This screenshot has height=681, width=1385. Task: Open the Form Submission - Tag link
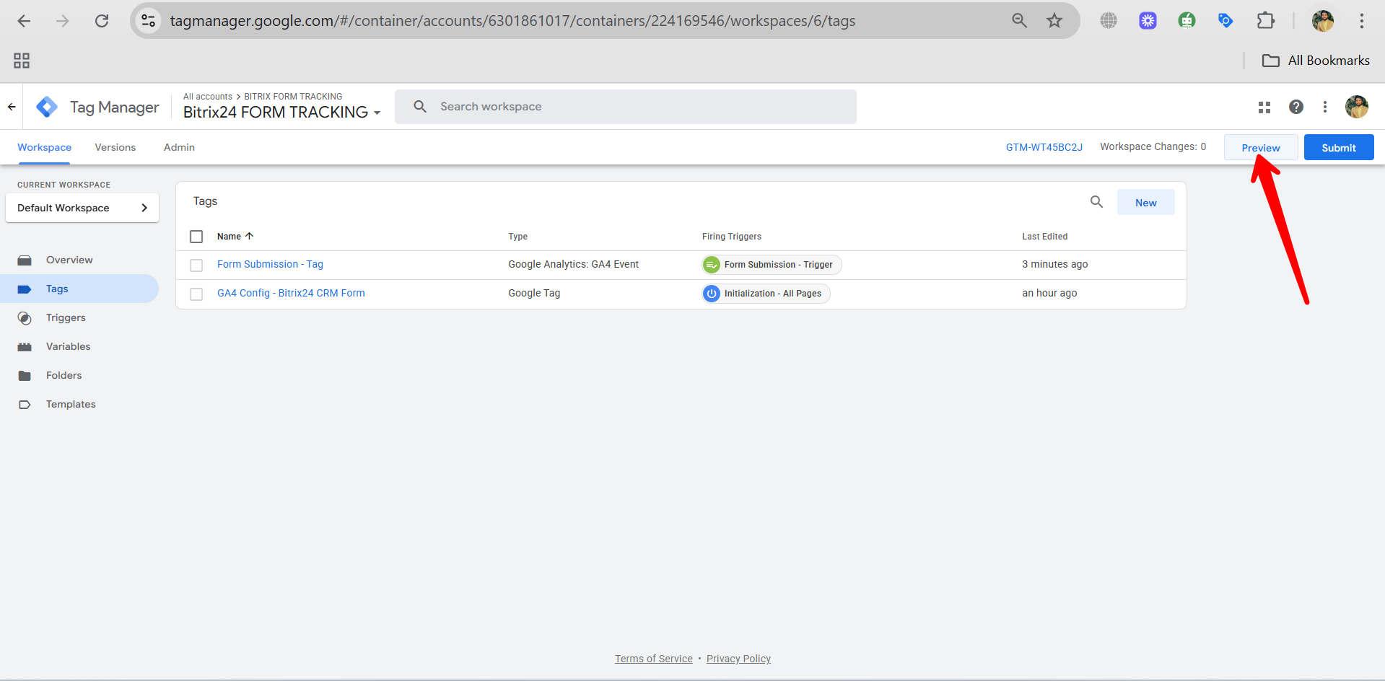[x=270, y=264]
